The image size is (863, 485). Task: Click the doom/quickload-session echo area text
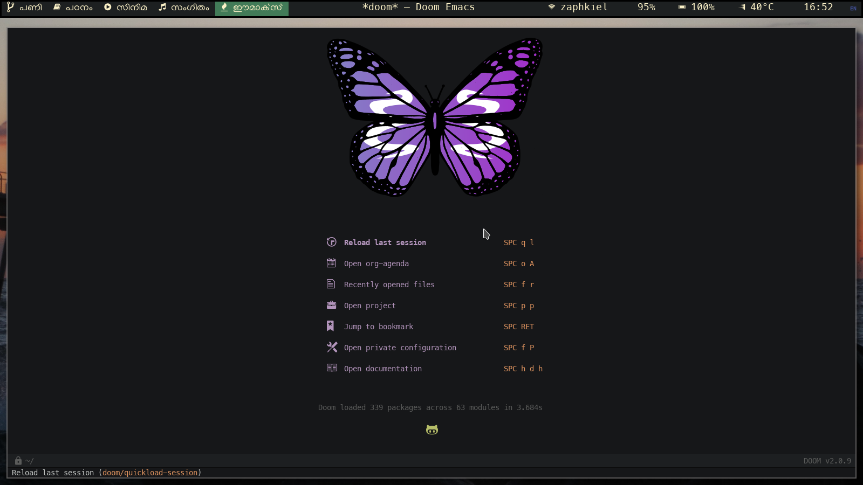[150, 473]
